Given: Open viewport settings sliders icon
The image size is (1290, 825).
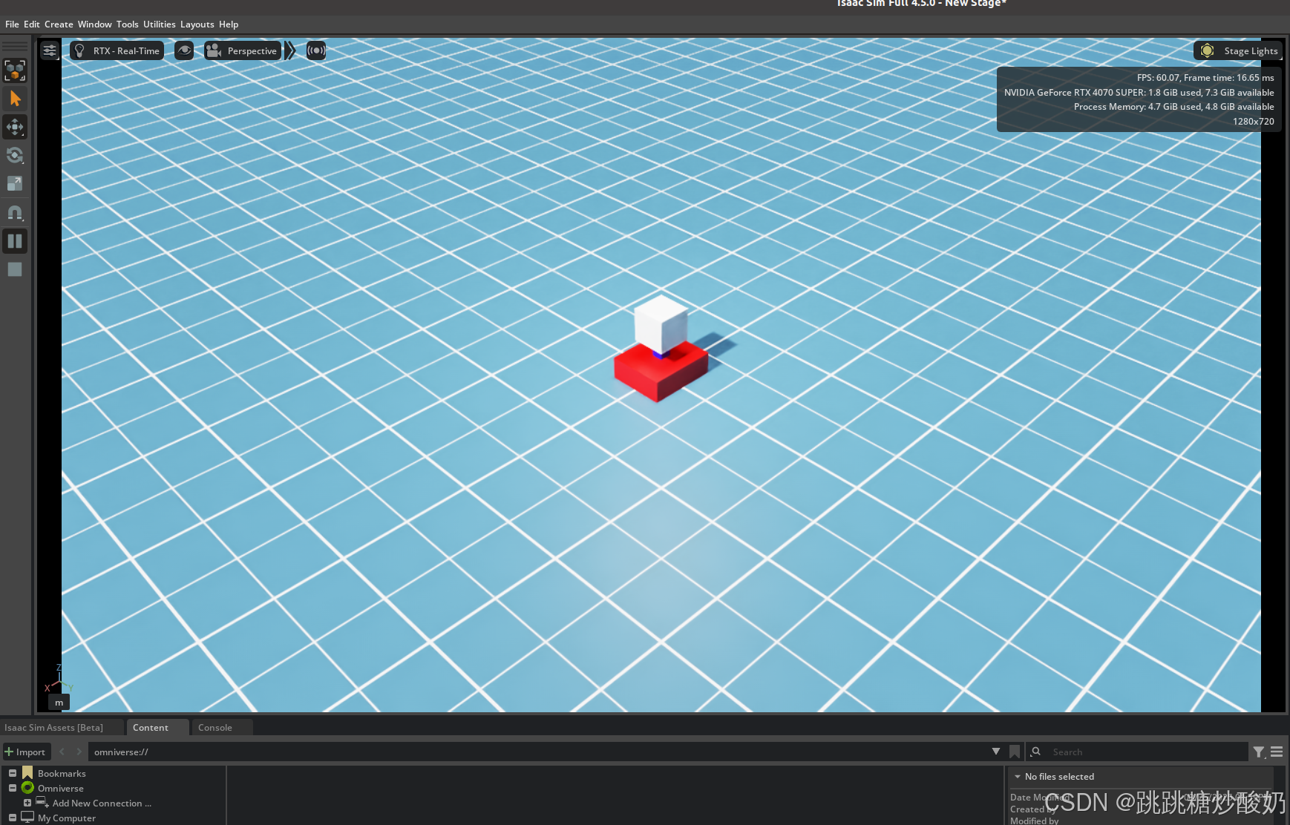Looking at the screenshot, I should point(50,50).
